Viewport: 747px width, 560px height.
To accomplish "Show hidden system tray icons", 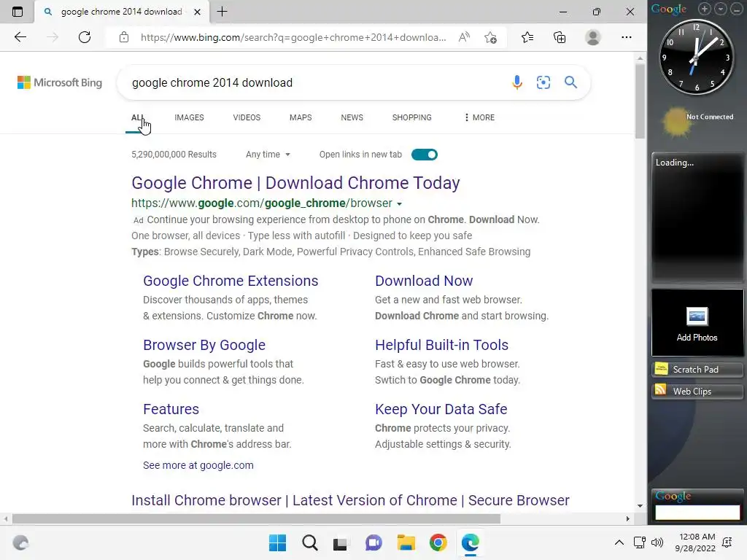I will [619, 542].
